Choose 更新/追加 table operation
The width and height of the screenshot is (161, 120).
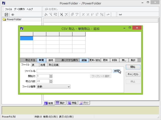95,60
